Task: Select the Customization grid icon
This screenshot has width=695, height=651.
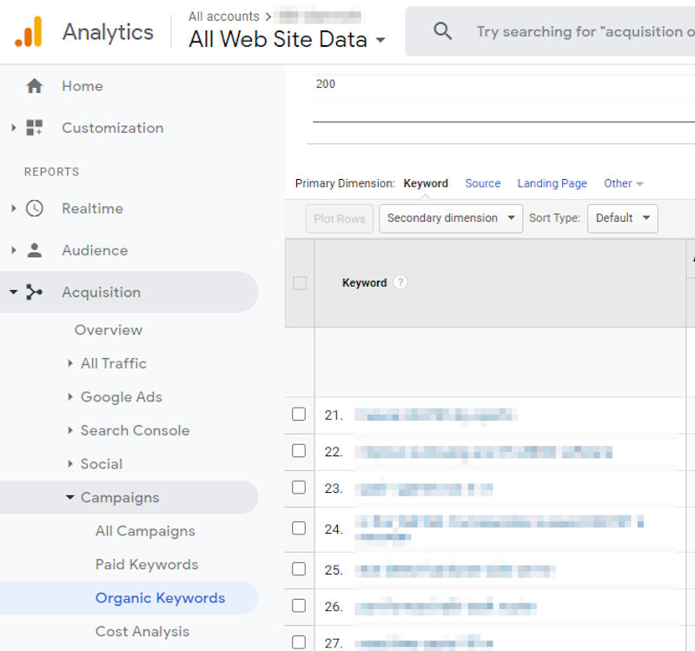Action: [x=35, y=128]
